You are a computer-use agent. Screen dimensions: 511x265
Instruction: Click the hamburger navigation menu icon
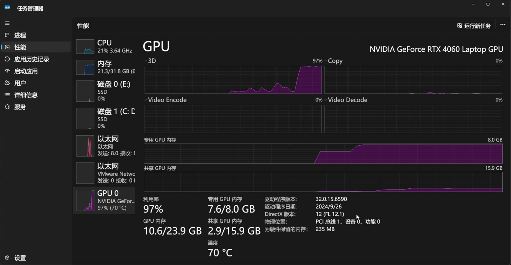coord(7,23)
